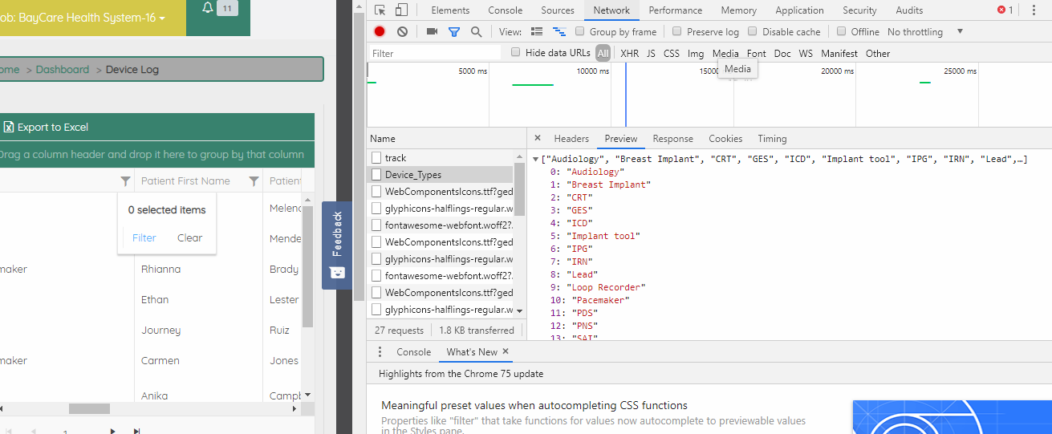Filter requests by XHR type

pyautogui.click(x=630, y=53)
